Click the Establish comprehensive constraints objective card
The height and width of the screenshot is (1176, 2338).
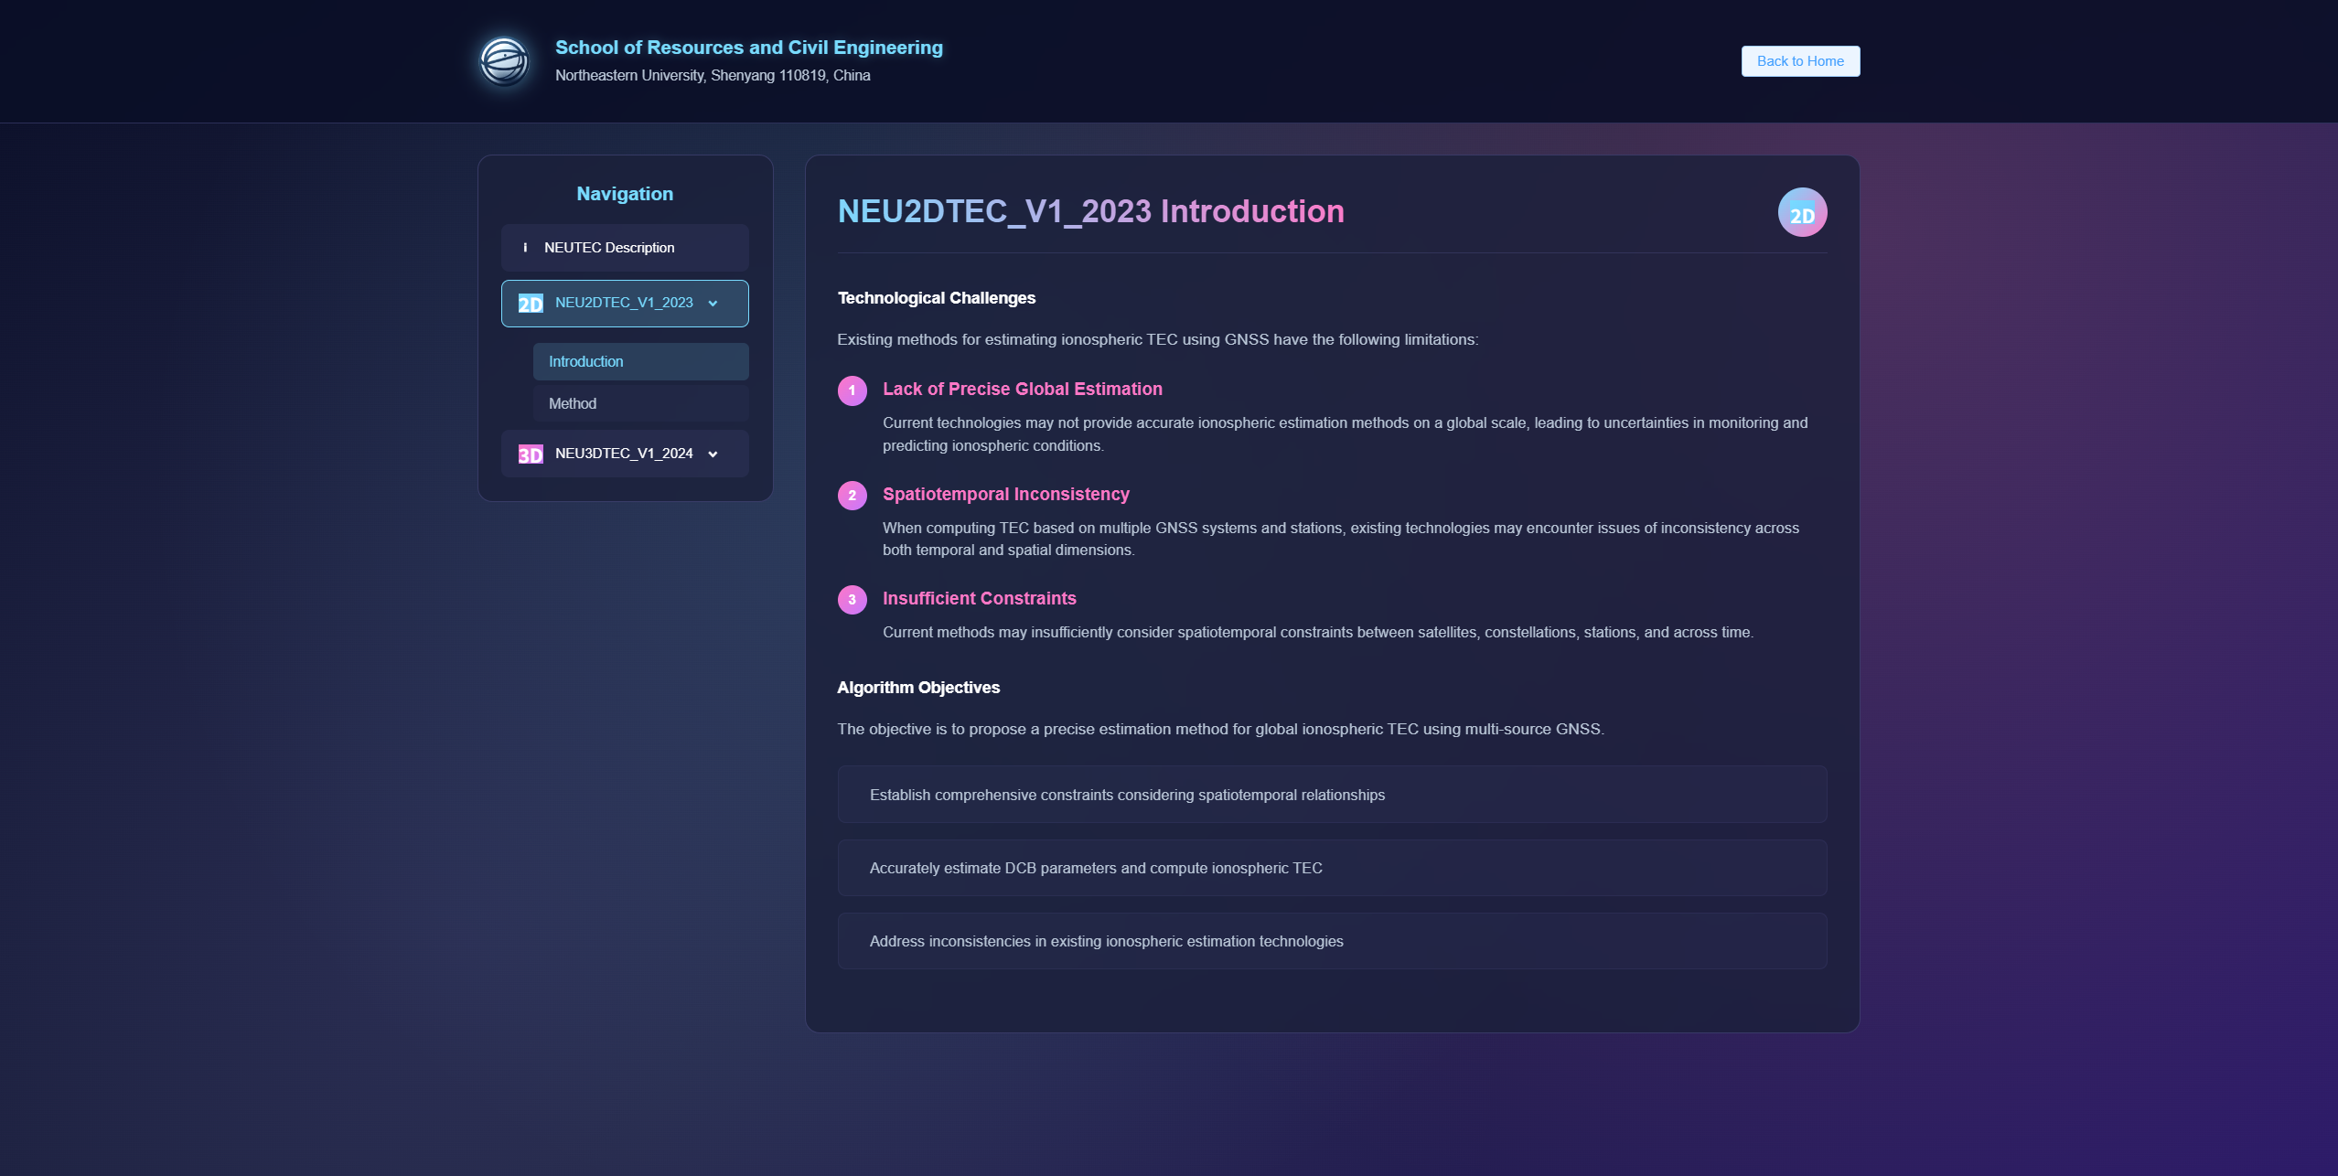pos(1331,795)
